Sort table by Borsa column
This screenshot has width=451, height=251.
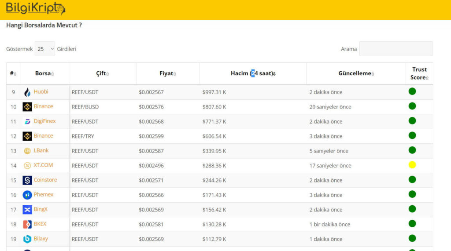tap(44, 73)
